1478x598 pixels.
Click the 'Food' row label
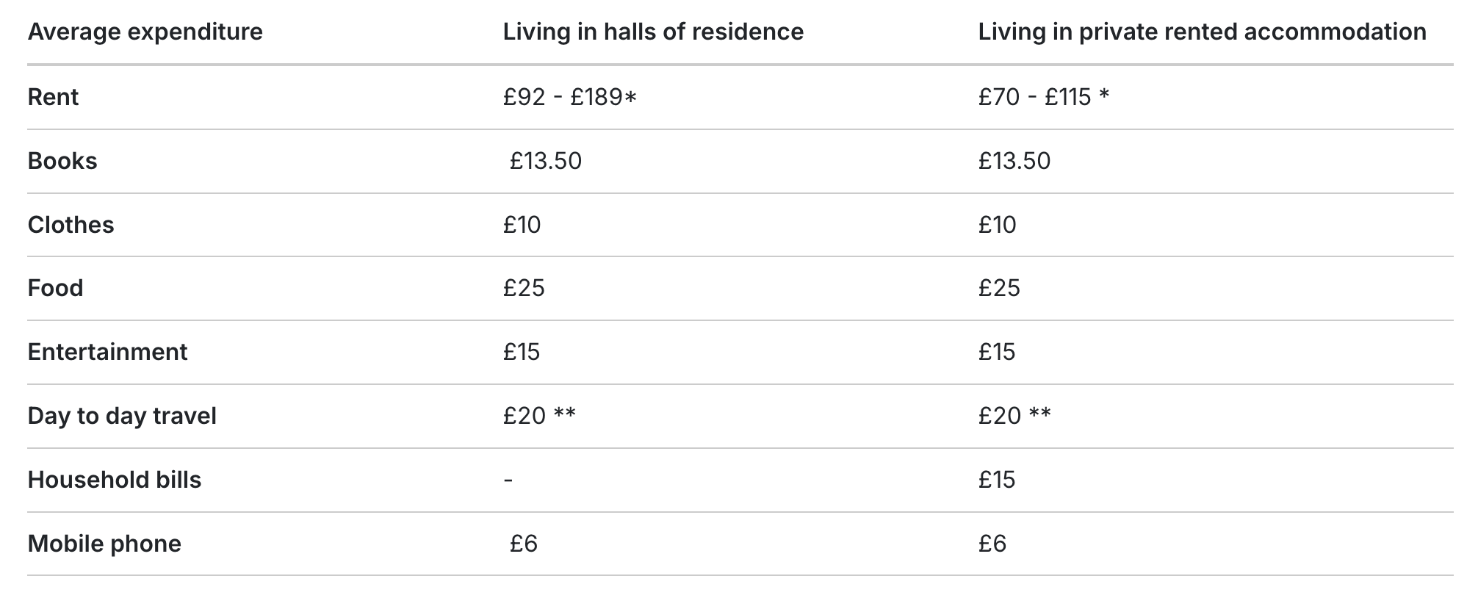[55, 288]
